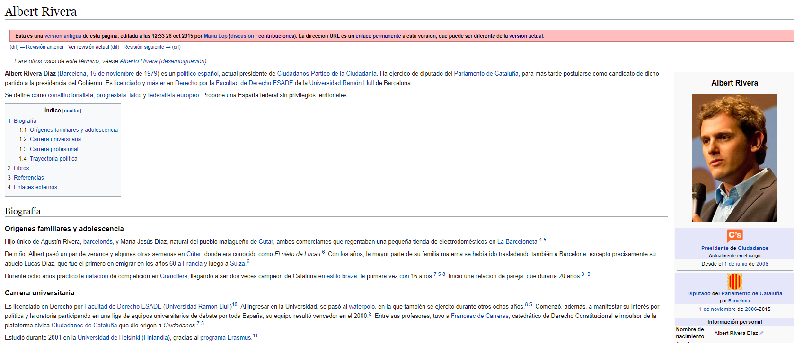The width and height of the screenshot is (794, 343).
Task: Select Carrera profesional index entry
Action: coord(54,149)
